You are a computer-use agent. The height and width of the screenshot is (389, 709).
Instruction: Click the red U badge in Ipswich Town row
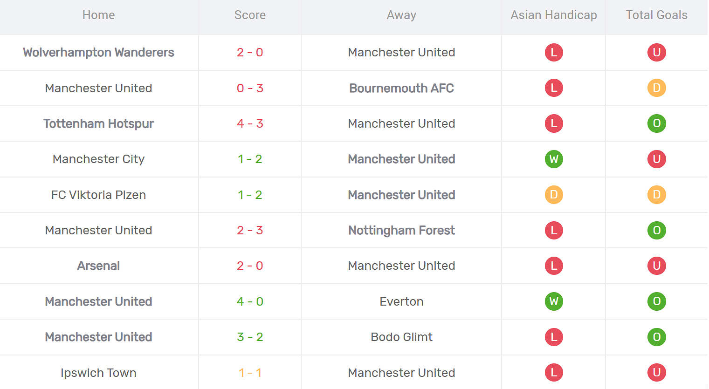coord(656,373)
